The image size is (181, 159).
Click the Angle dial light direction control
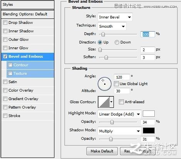coord(105,84)
